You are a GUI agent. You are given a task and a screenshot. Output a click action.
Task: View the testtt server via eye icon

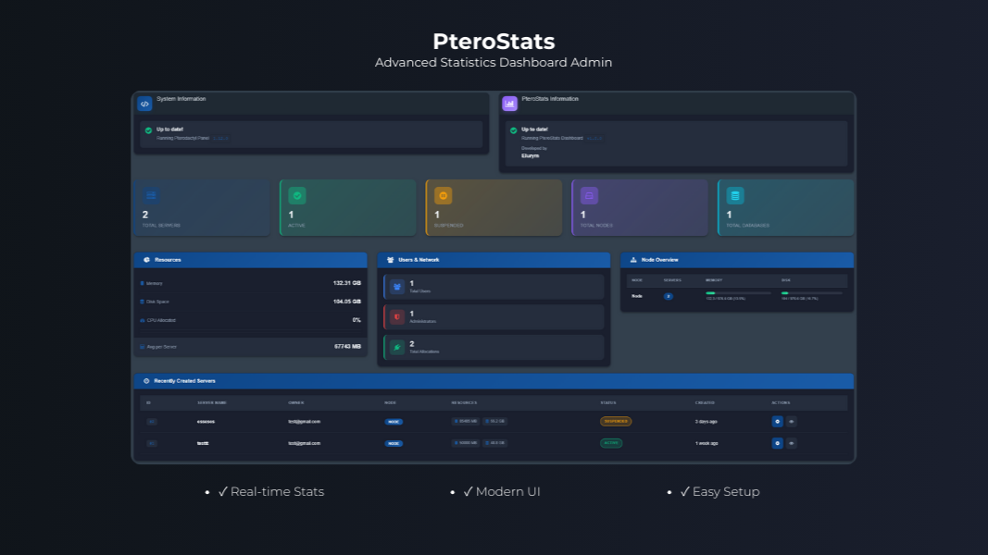792,443
